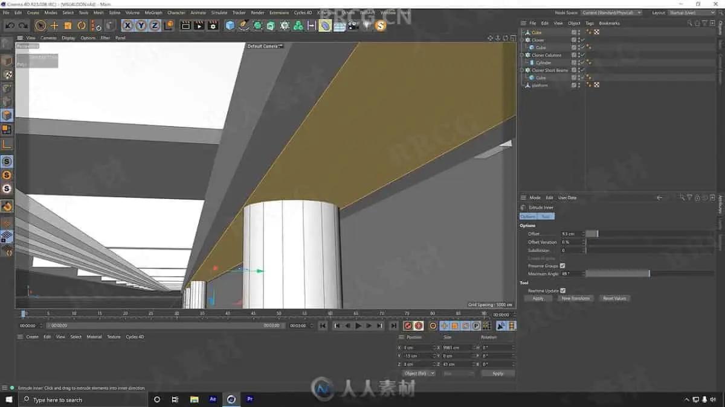Open the Cycles 4D main menu
Viewport: 725px width, 407px height.
point(303,12)
